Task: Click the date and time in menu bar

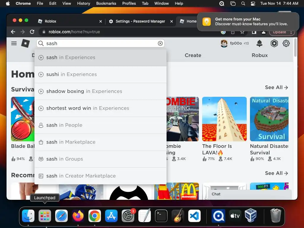Action: click(279, 4)
